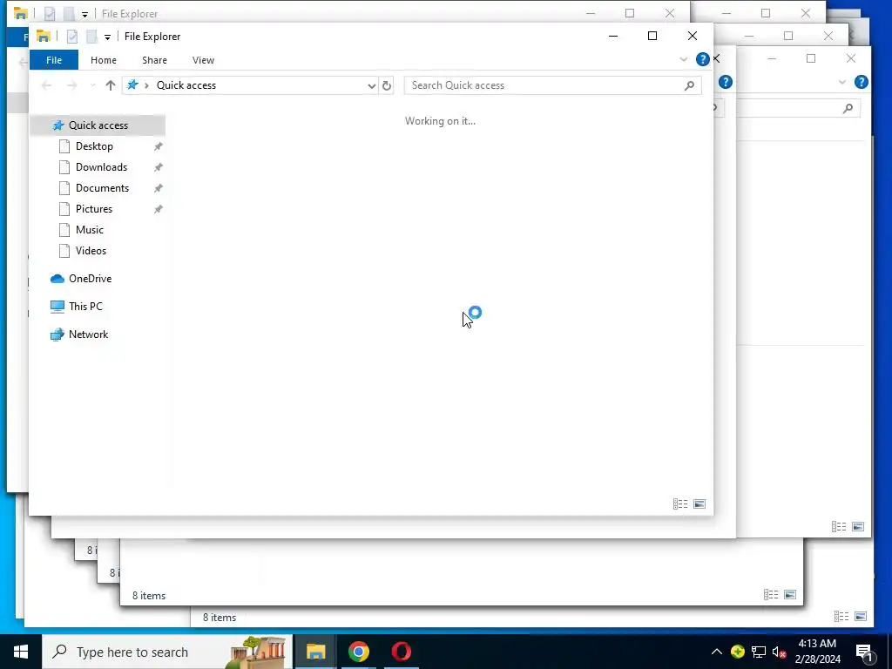This screenshot has height=669, width=892.
Task: Click the search magnifier icon
Action: pyautogui.click(x=690, y=86)
